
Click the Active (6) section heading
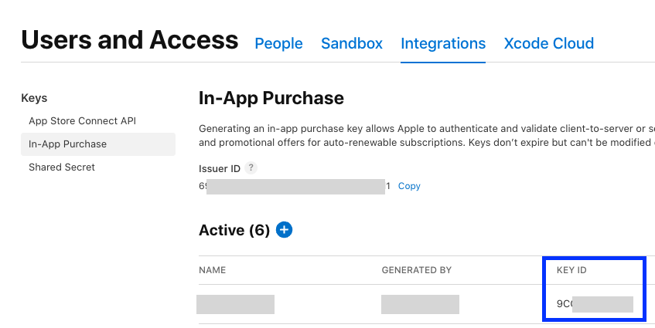(234, 230)
